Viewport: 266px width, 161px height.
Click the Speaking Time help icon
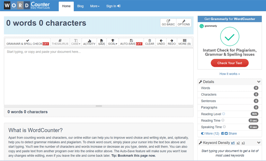[224, 127]
